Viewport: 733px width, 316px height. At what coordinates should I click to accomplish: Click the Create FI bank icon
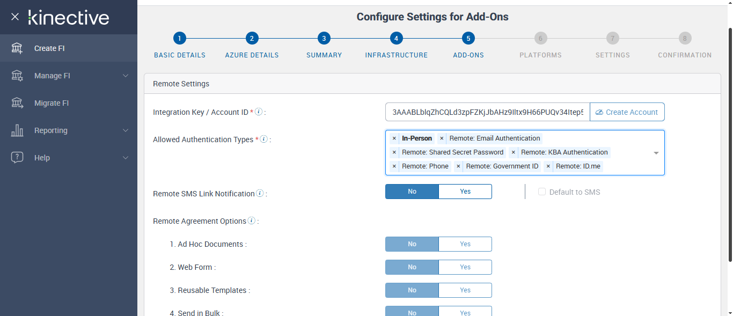[17, 48]
